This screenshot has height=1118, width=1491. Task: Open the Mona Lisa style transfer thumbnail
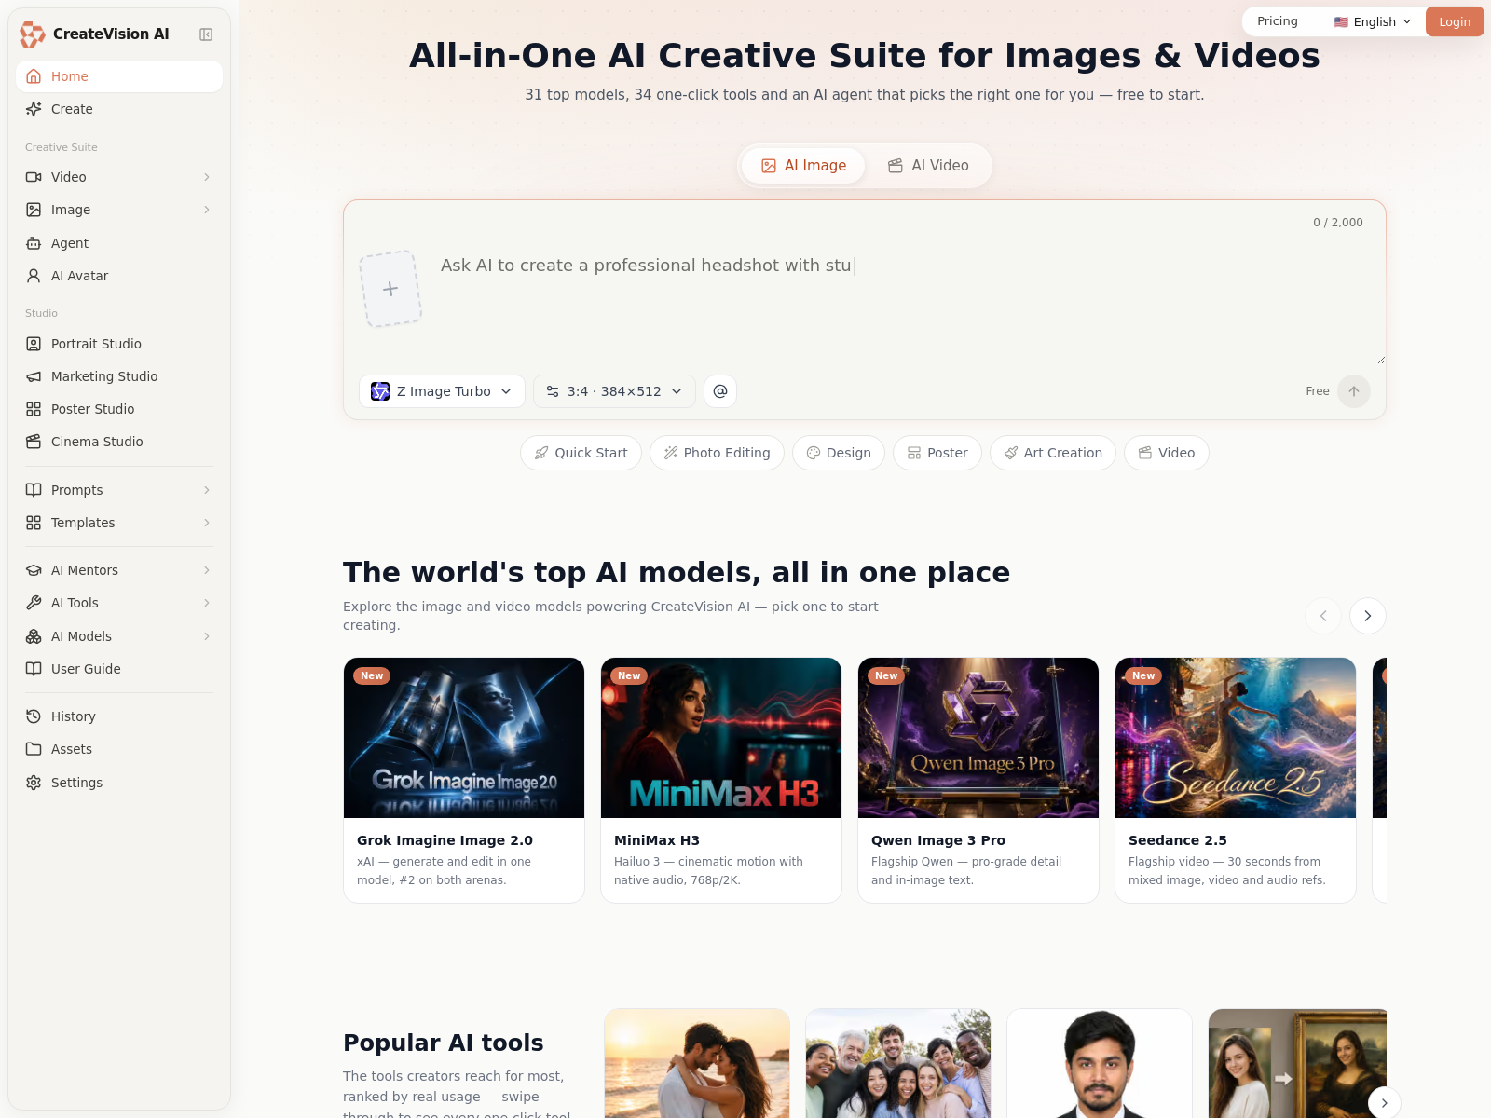point(1297,1063)
